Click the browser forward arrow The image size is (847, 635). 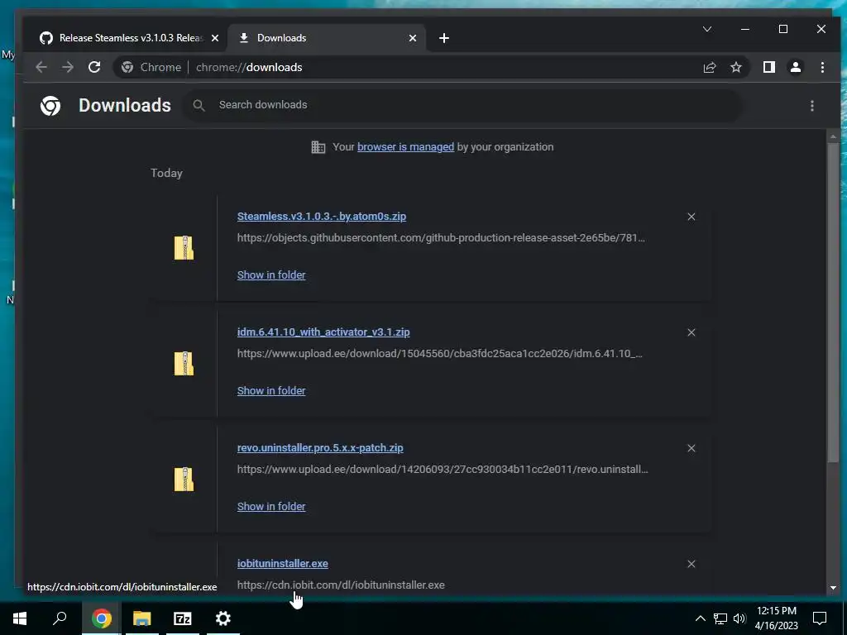(68, 67)
